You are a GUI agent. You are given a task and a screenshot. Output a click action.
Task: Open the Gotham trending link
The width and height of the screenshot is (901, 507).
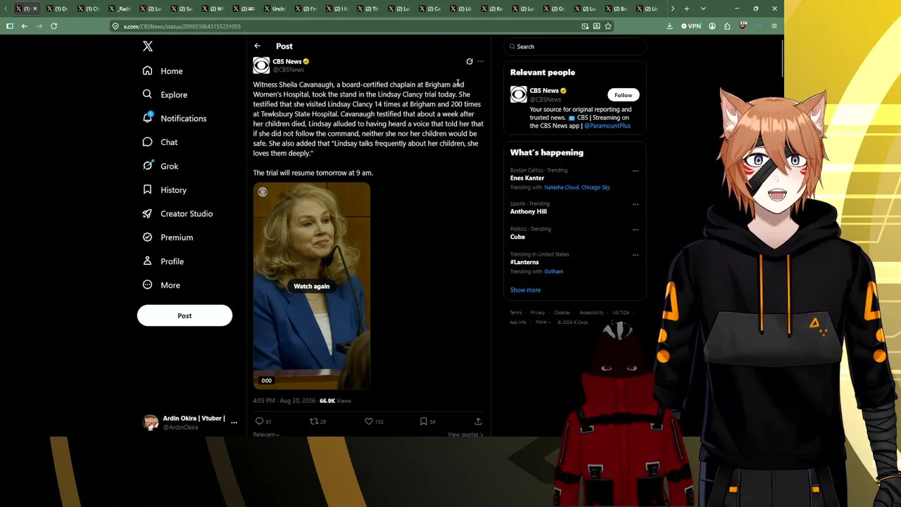click(554, 271)
